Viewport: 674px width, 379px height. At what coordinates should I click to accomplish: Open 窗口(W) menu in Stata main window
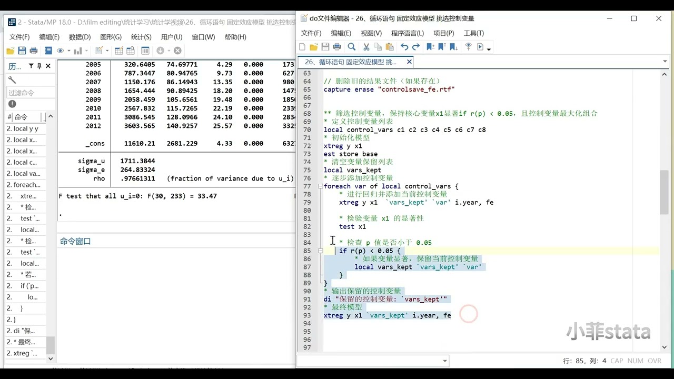click(x=203, y=37)
